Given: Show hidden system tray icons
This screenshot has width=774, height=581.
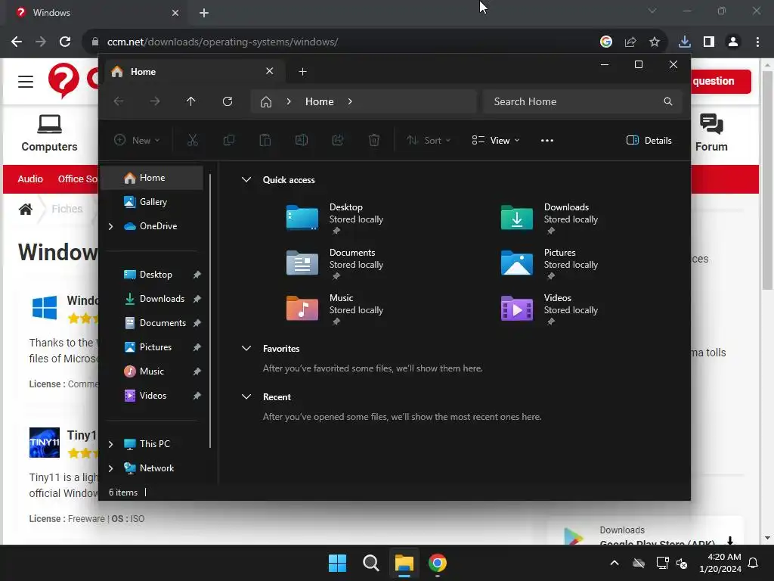Looking at the screenshot, I should click(615, 563).
